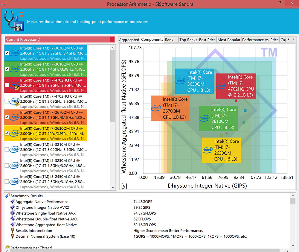Uncheck the i7-2630QM processor checkbox
The image size is (299, 252).
tap(7, 133)
